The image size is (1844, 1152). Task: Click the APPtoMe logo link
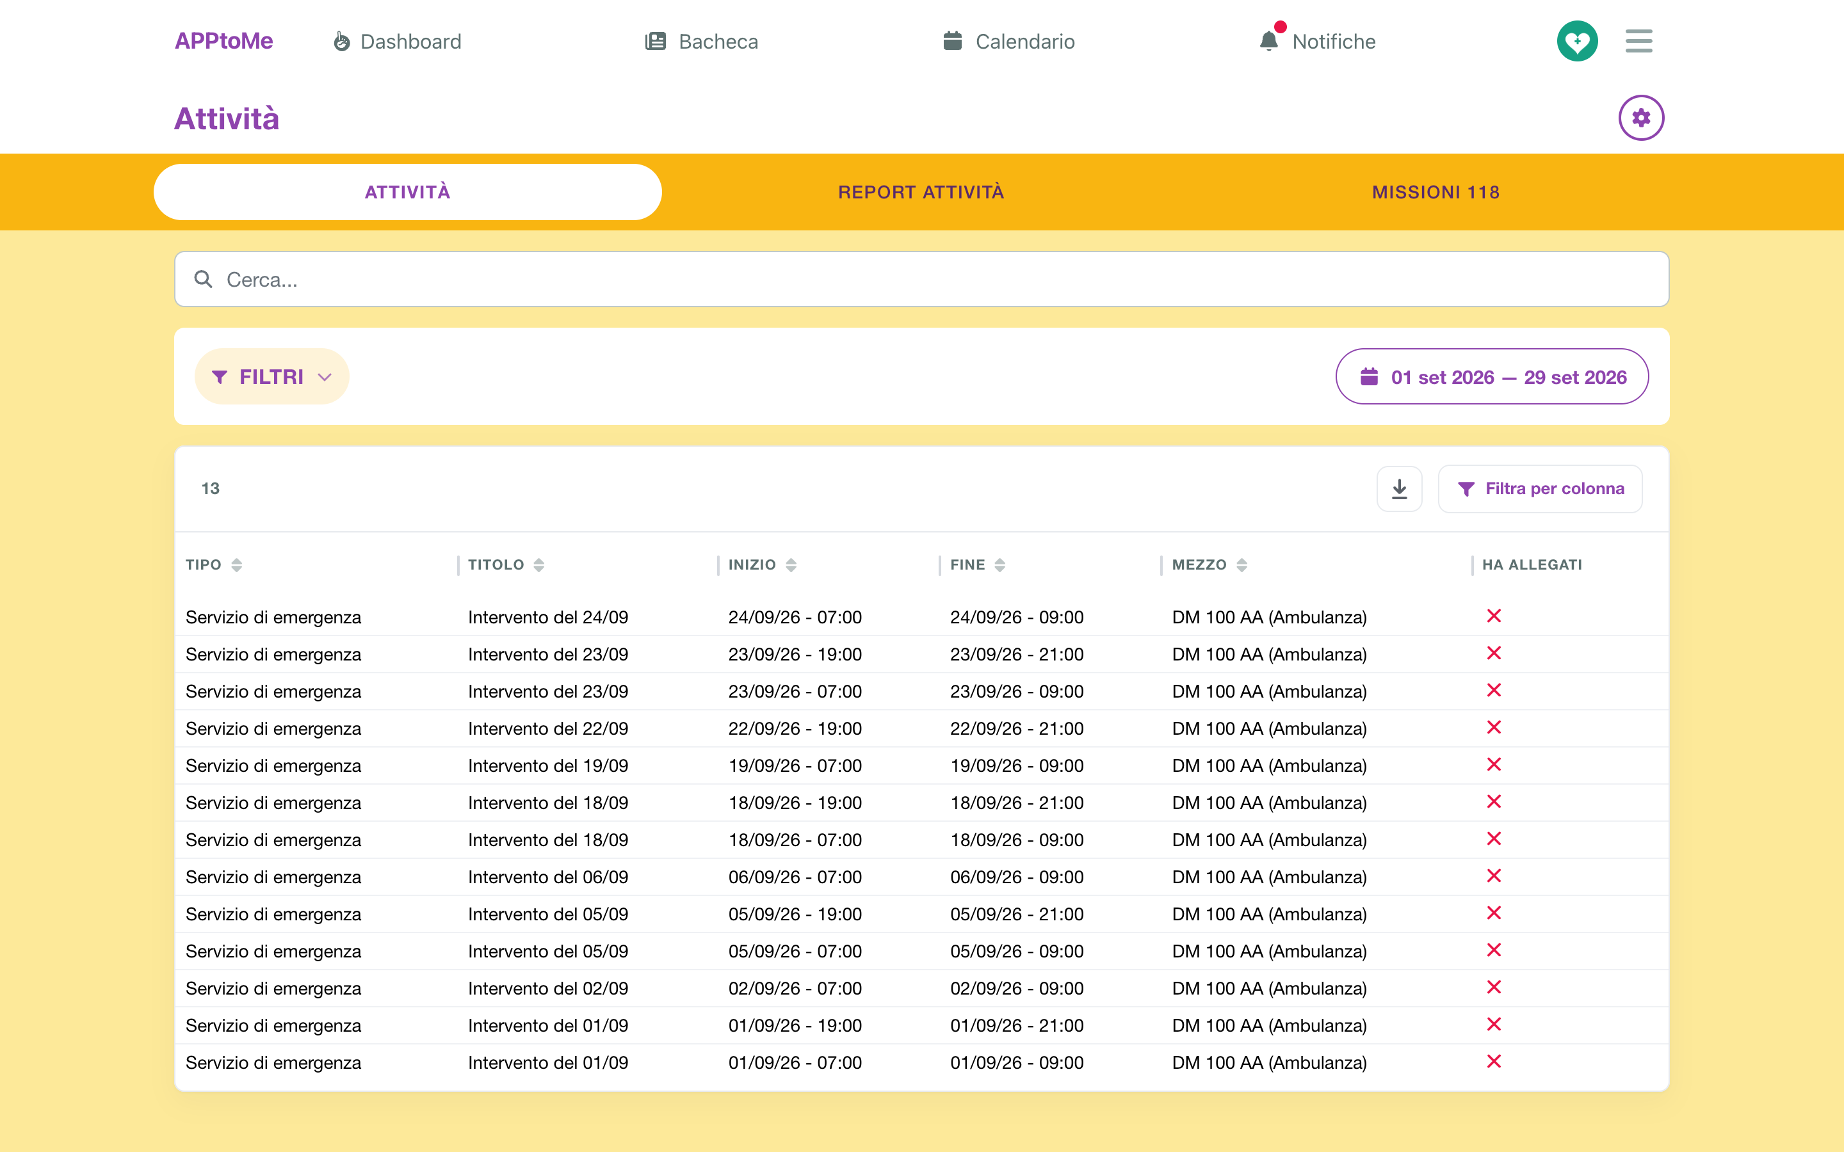coord(223,41)
